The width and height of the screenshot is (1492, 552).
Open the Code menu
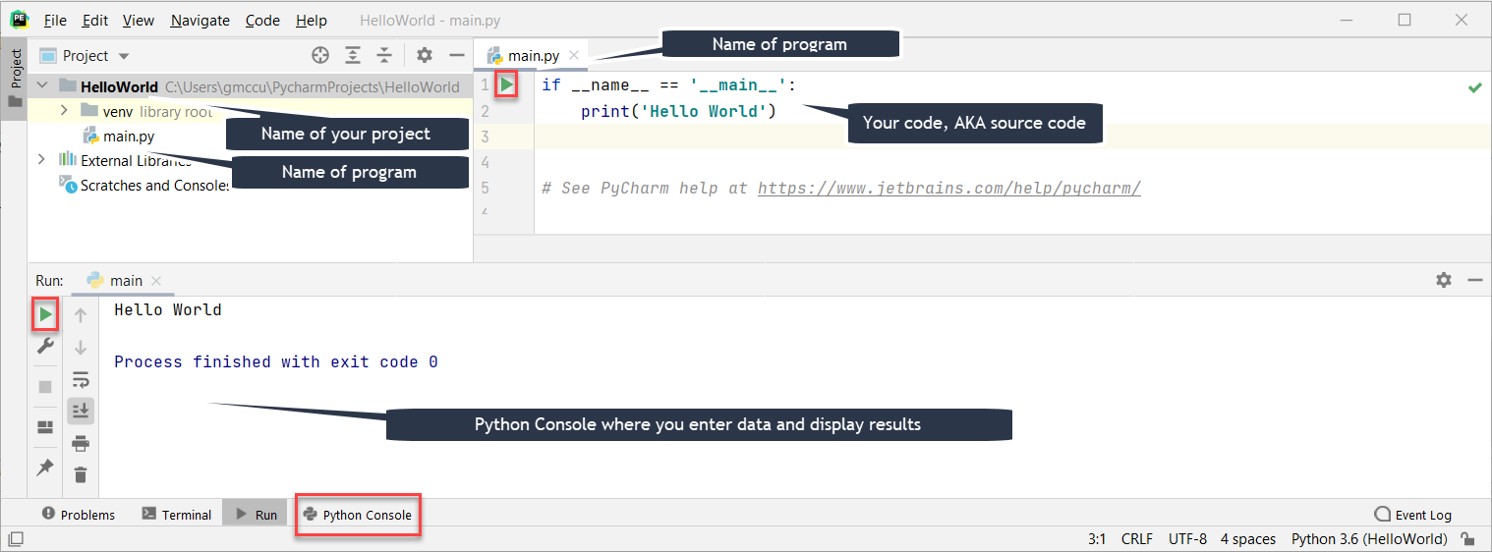[262, 20]
